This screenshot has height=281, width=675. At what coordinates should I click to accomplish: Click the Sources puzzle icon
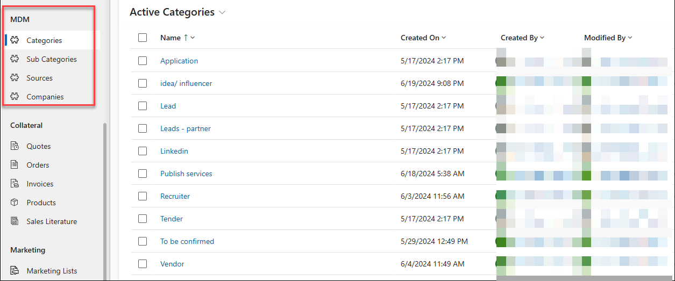coord(15,78)
